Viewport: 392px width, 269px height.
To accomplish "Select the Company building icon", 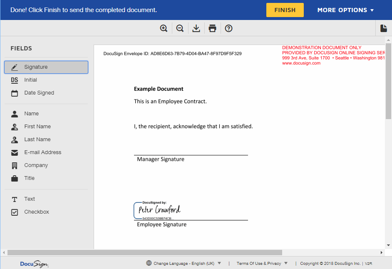I will [15, 165].
